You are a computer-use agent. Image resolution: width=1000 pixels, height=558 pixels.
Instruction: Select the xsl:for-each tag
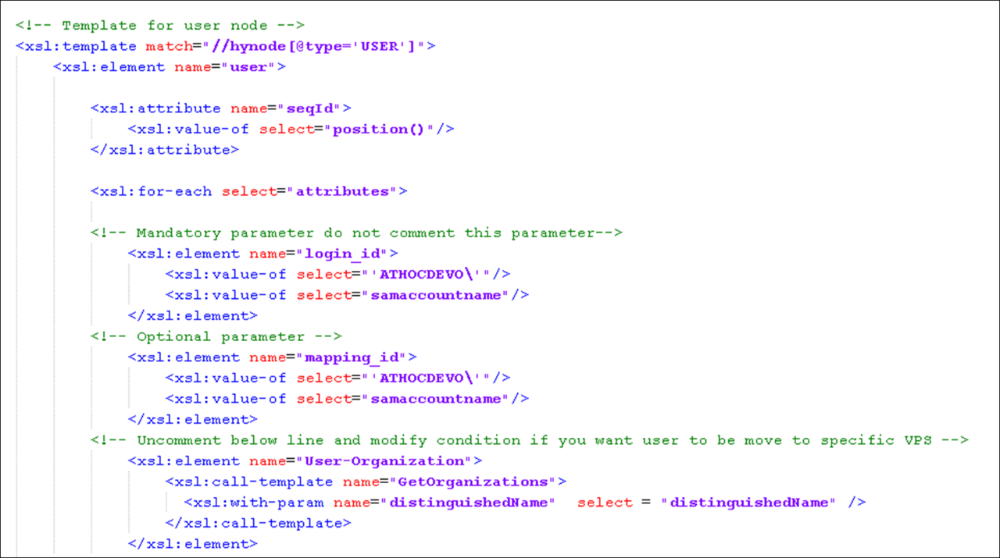151,191
